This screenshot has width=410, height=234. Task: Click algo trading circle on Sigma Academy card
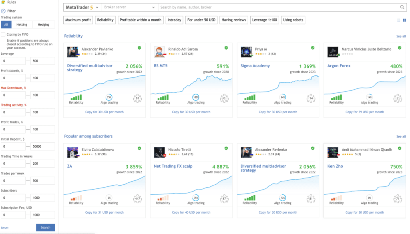pos(282,97)
